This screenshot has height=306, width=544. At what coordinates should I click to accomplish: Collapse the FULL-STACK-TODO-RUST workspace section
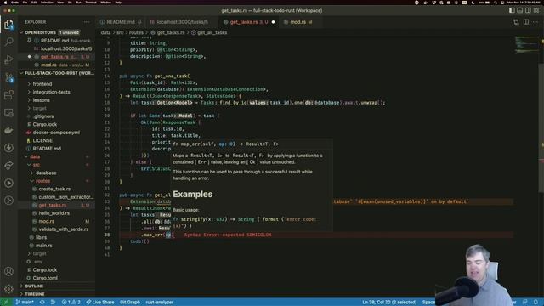[57, 73]
